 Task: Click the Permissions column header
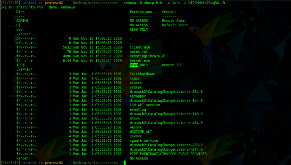tap(141, 12)
